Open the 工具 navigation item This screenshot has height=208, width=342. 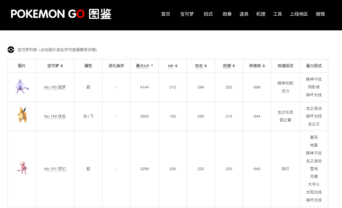(x=278, y=14)
